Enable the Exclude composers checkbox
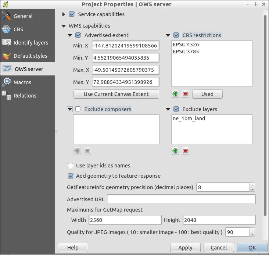 pos(78,109)
